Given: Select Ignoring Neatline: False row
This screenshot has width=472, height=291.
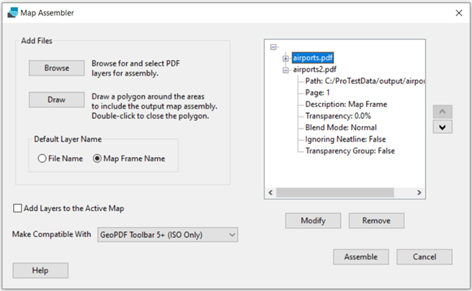Looking at the screenshot, I should tap(346, 139).
